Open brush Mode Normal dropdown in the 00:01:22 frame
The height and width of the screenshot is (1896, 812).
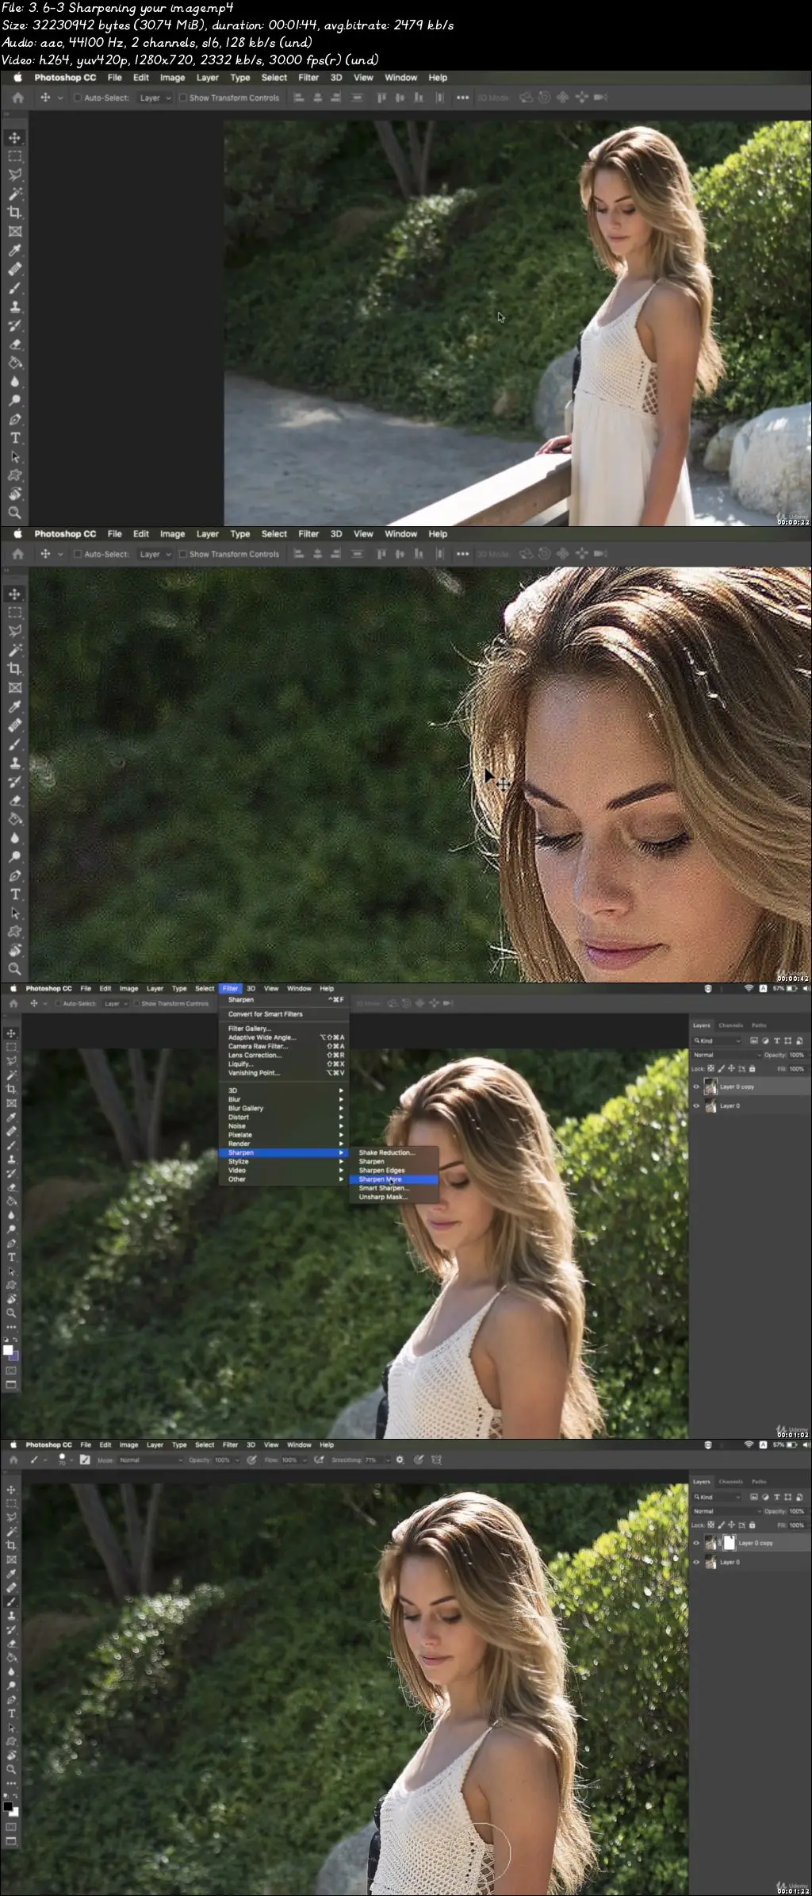(x=151, y=1459)
